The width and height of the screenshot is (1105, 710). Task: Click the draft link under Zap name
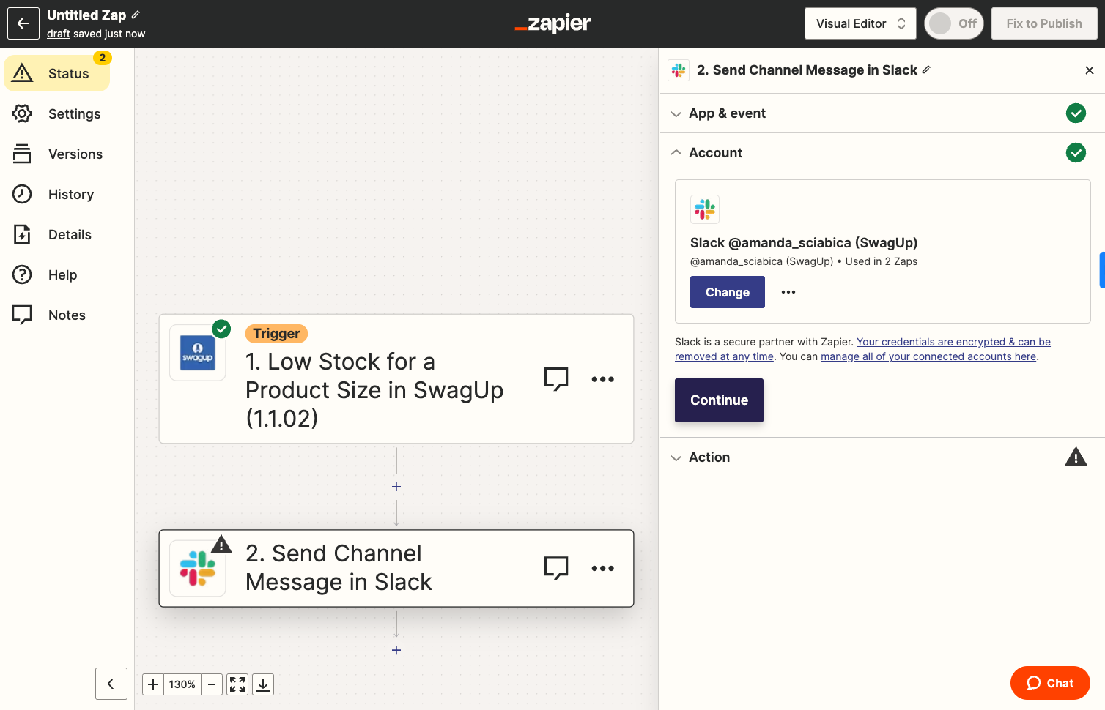59,34
